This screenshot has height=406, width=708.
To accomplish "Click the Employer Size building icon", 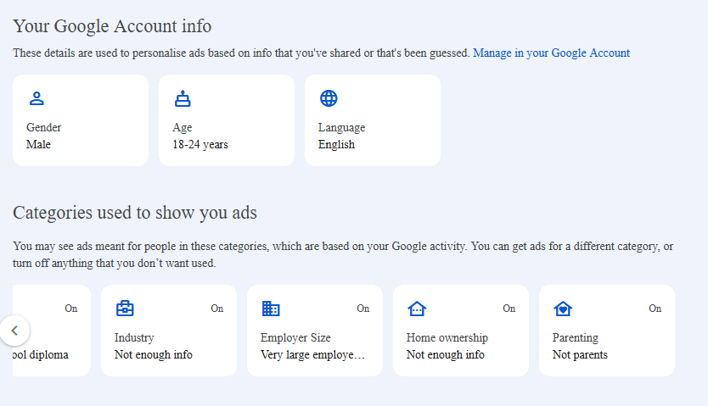I will pos(271,309).
